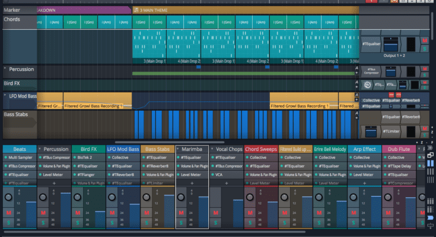Open the #TBus Compressor on Percussion track
Screen dimensions: 436x237
coord(371,70)
